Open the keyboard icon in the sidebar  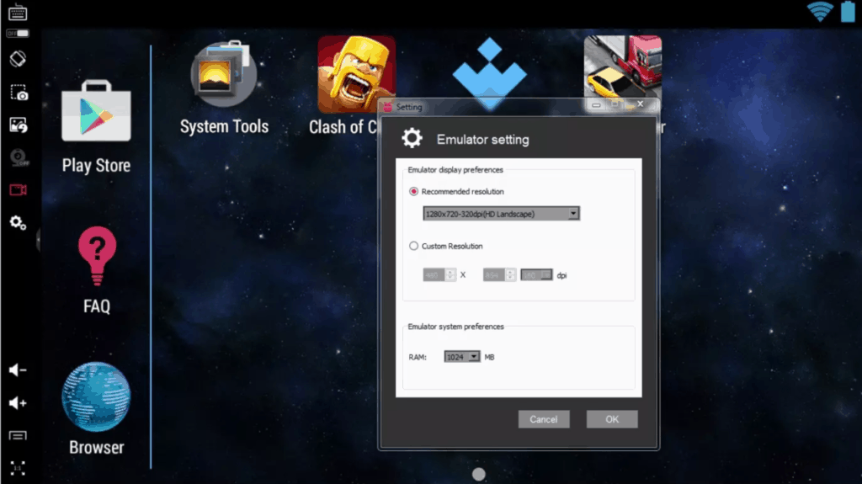coord(18,12)
